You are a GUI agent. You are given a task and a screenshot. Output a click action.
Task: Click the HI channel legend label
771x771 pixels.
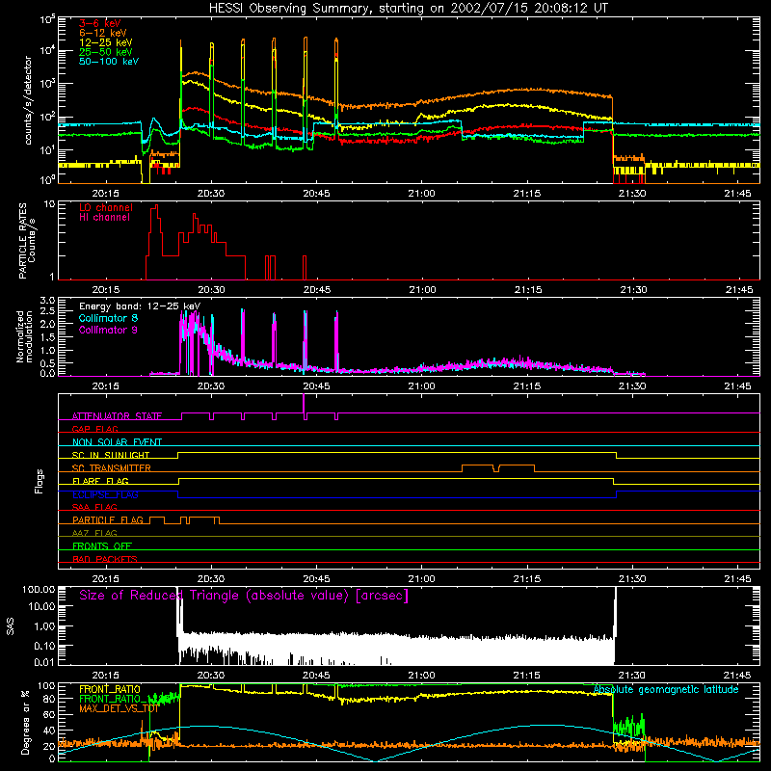tap(104, 218)
